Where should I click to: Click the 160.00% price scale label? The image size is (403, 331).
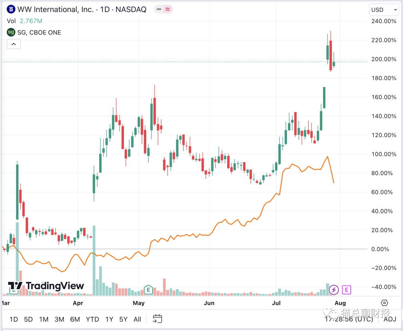point(384,97)
